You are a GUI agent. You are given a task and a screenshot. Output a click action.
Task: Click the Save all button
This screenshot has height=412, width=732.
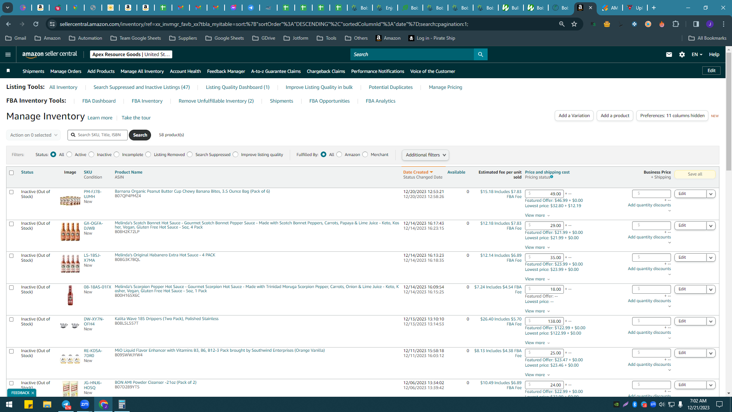click(x=695, y=174)
